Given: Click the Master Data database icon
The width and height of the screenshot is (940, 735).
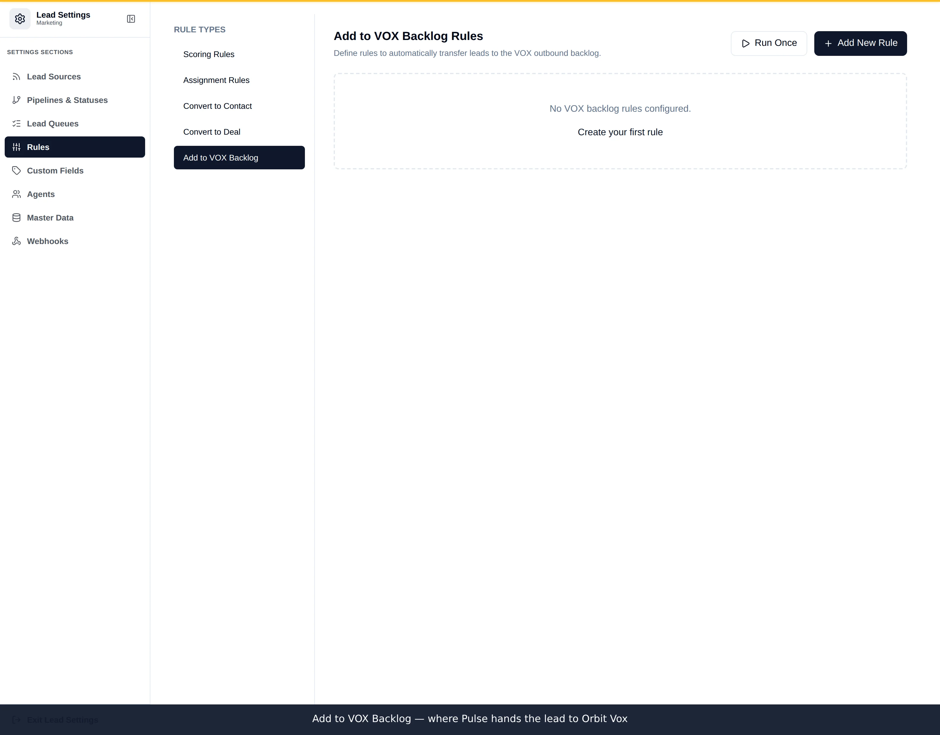Looking at the screenshot, I should (x=16, y=218).
